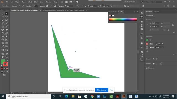Set paint mode to Gradient
Viewport: 177px width, 99px height.
[x=5, y=68]
